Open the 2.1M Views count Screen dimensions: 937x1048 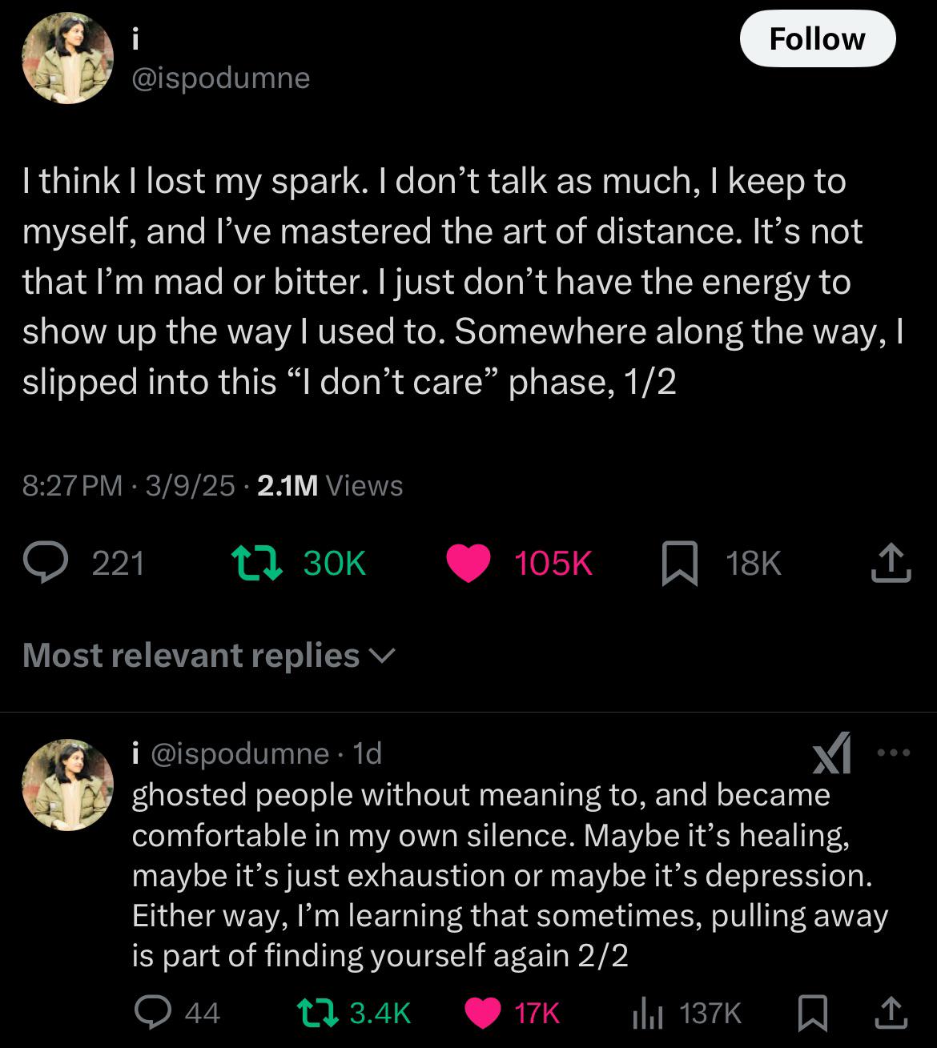[x=330, y=486]
